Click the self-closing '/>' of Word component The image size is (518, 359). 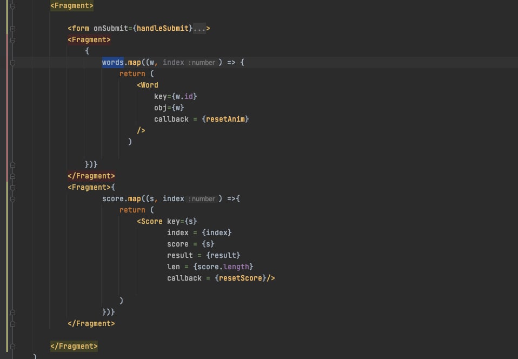pos(141,130)
